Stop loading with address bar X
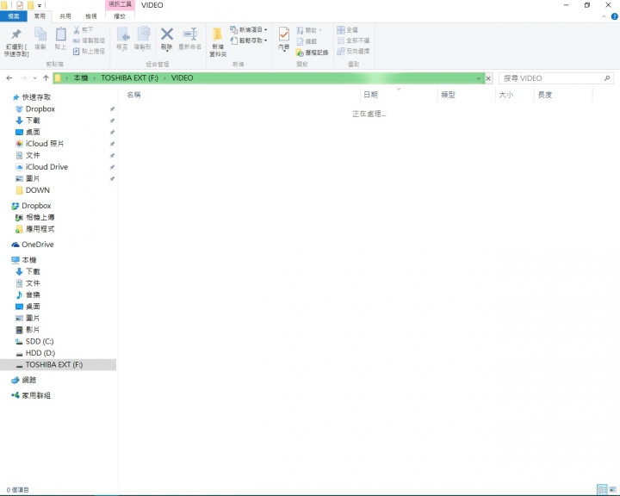 [x=488, y=78]
